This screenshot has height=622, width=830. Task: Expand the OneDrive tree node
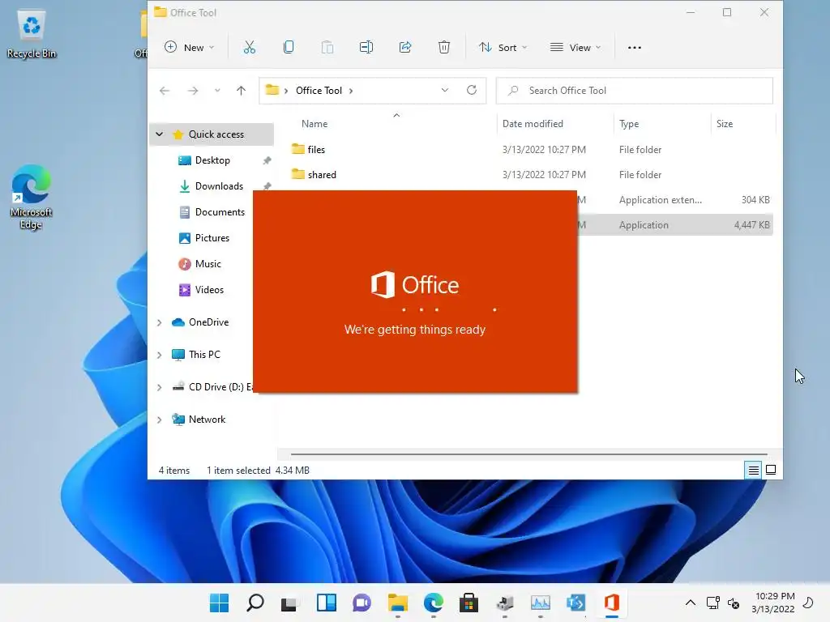160,322
